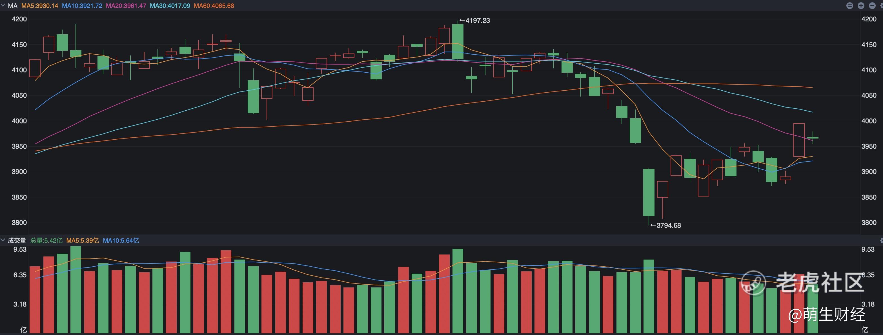Select the MA indicator name label
883x335 pixels.
[12, 6]
